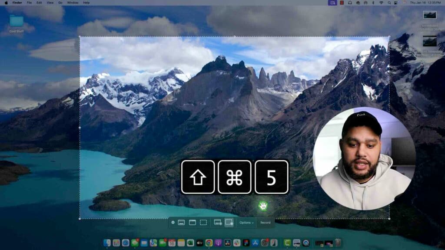Toggle Record Selected Portion mode
This screenshot has width=445, height=250.
229,223
